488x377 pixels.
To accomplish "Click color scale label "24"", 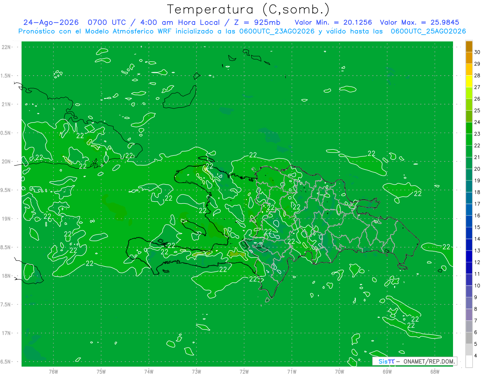I will [x=477, y=122].
